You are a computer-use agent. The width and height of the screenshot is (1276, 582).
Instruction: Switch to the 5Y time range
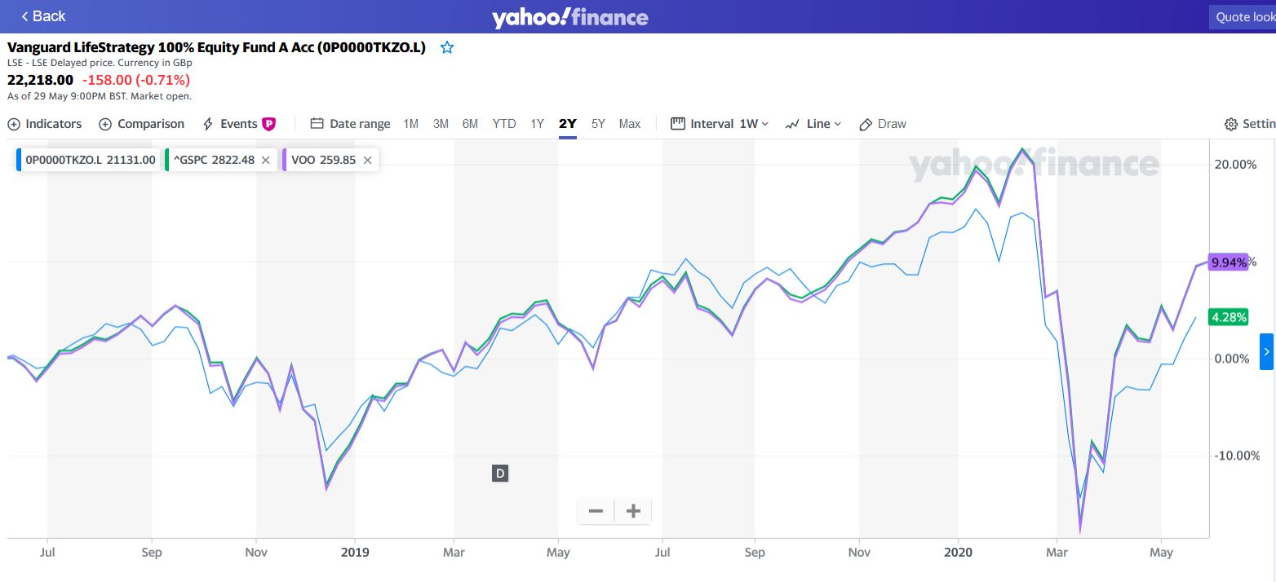tap(598, 124)
